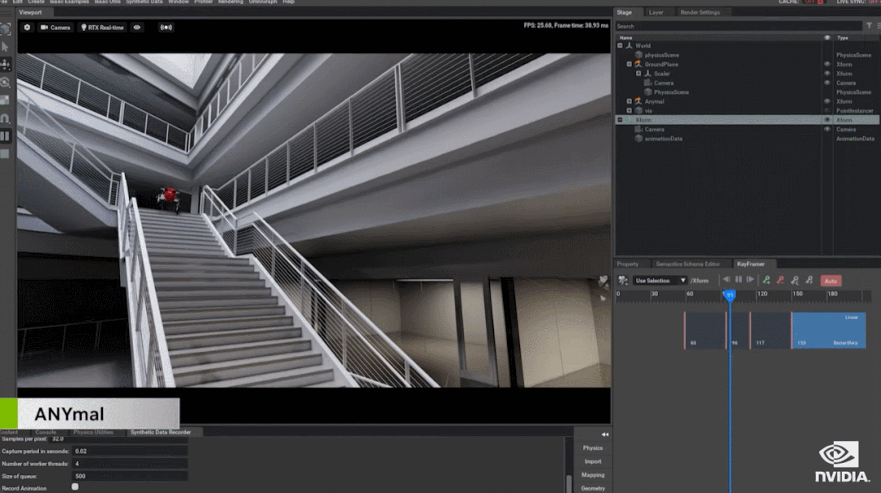The image size is (881, 493).
Task: Open the Stage filter funnel icon
Action: click(x=870, y=26)
